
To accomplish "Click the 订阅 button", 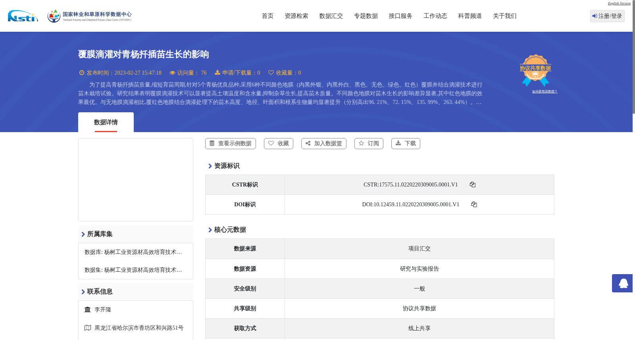I will pyautogui.click(x=369, y=144).
